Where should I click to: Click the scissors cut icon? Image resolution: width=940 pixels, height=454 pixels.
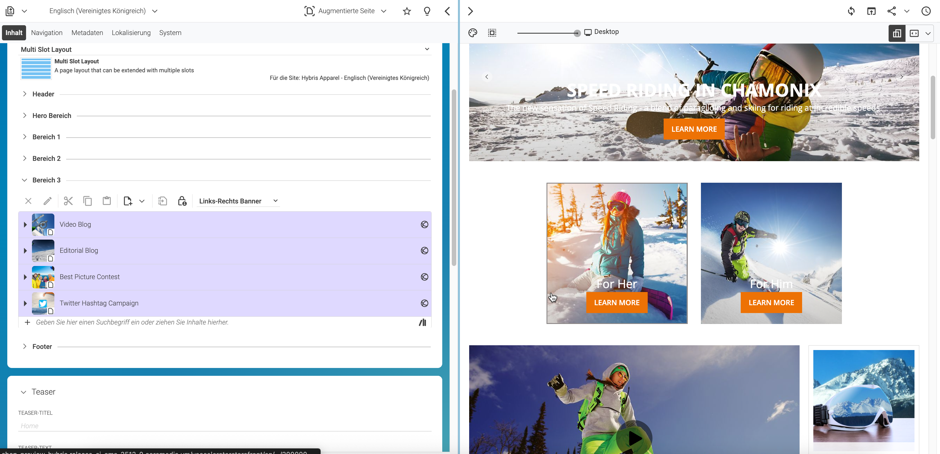[68, 201]
